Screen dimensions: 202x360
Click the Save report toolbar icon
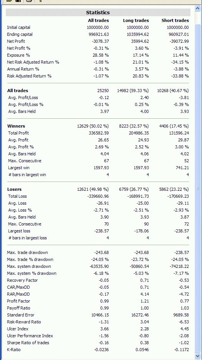click(18, 1)
